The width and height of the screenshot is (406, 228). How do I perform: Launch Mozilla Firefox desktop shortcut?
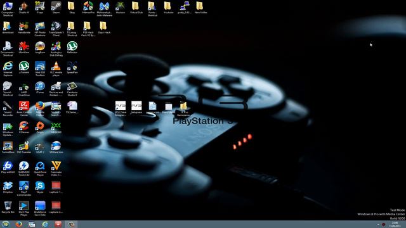tap(40, 108)
